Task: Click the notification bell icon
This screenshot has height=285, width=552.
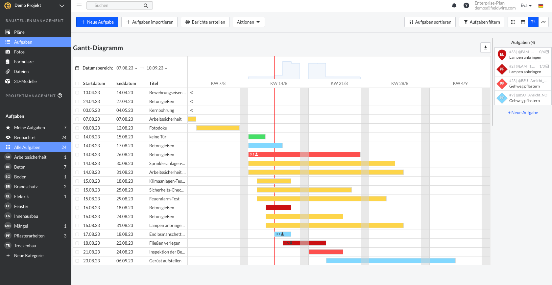Action: point(454,6)
